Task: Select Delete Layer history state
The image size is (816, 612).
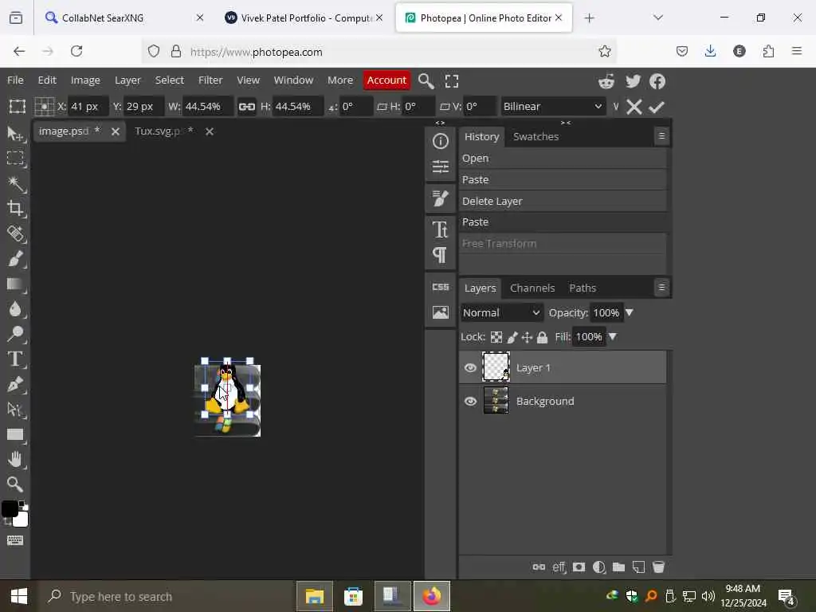Action: click(562, 201)
